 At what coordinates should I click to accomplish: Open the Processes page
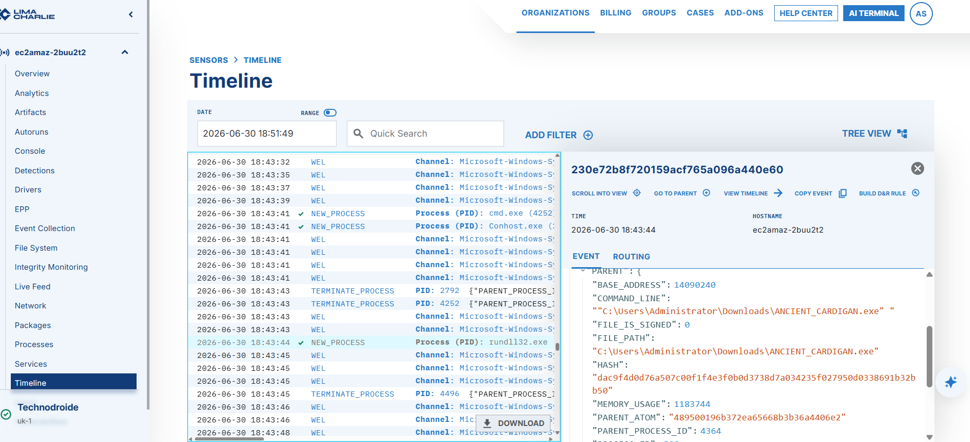click(34, 345)
